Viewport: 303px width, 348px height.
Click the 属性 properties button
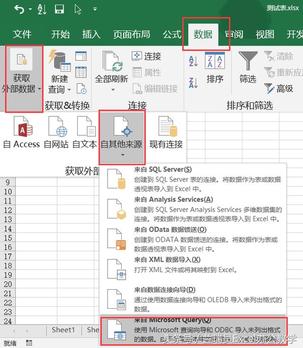click(146, 72)
